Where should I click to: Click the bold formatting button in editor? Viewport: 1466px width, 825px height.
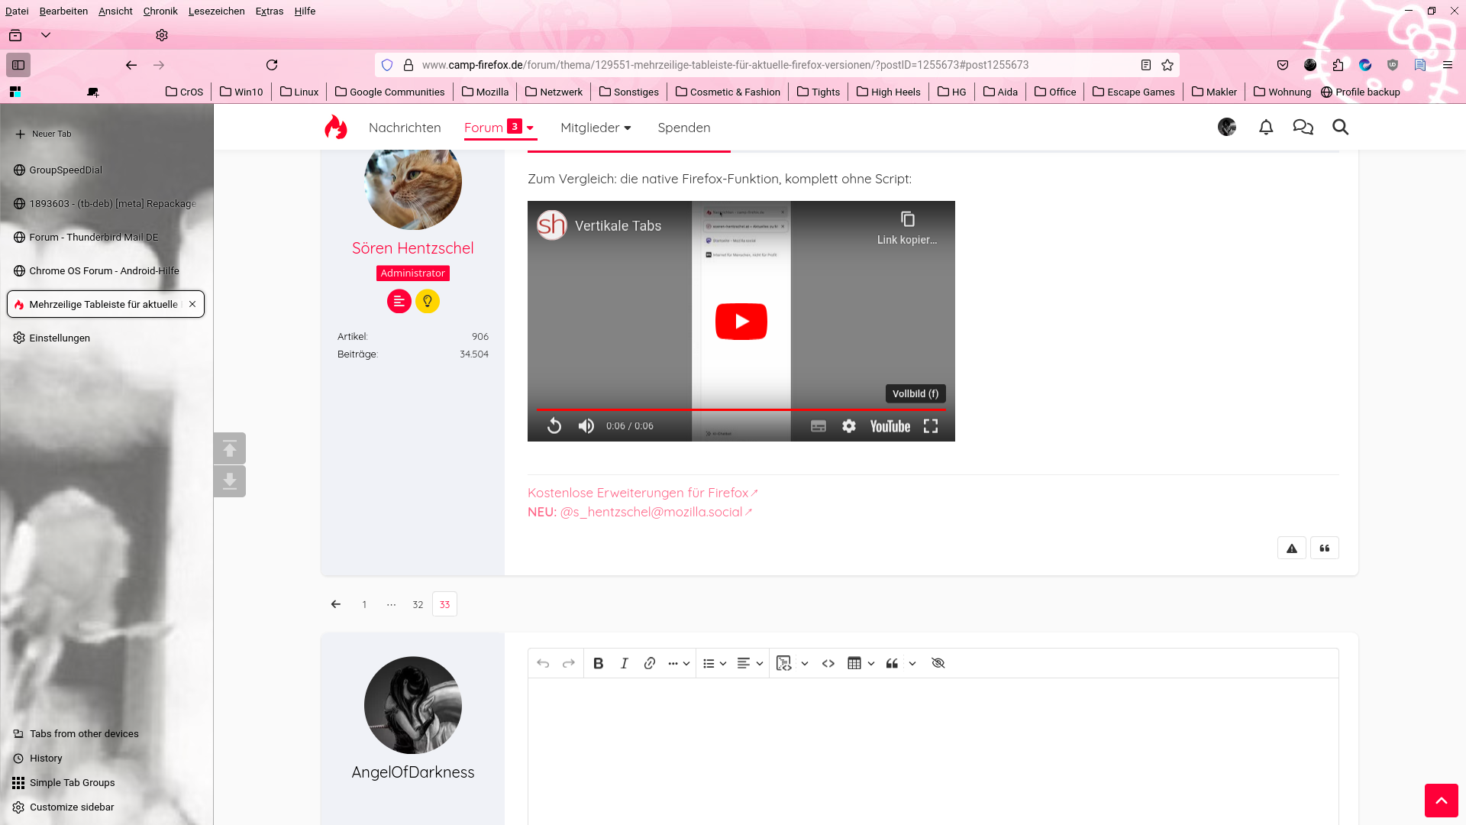point(599,663)
